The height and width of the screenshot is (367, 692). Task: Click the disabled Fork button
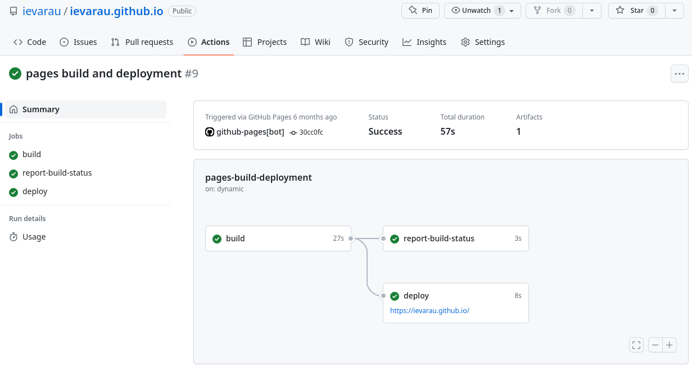click(554, 11)
